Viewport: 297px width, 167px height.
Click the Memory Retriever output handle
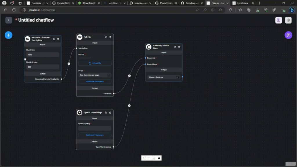[182, 77]
